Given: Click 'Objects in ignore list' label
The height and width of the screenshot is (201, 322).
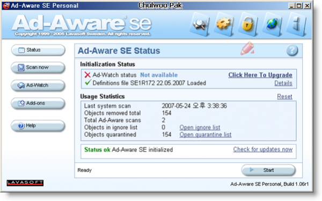Looking at the screenshot, I should (111, 127).
